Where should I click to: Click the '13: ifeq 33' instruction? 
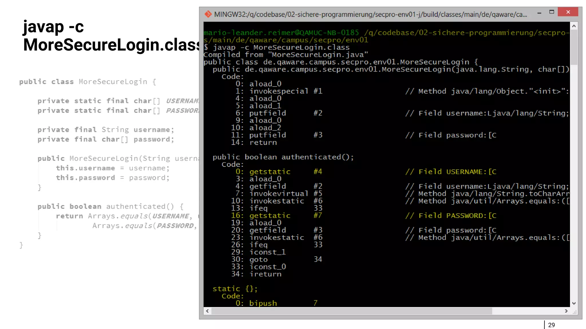(x=277, y=208)
